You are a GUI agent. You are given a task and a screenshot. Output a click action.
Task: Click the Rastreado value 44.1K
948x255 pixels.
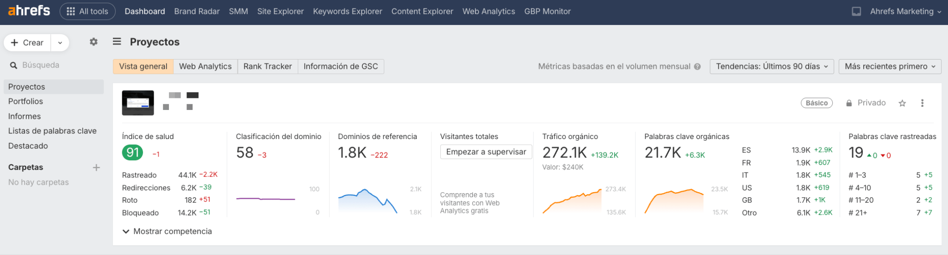point(187,175)
